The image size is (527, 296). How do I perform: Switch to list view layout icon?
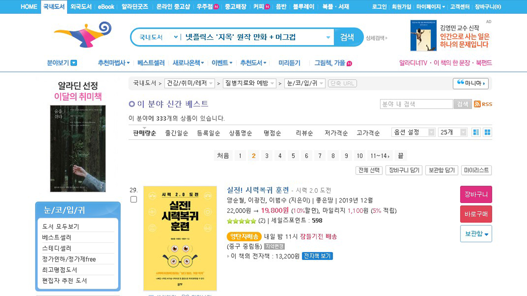click(476, 132)
